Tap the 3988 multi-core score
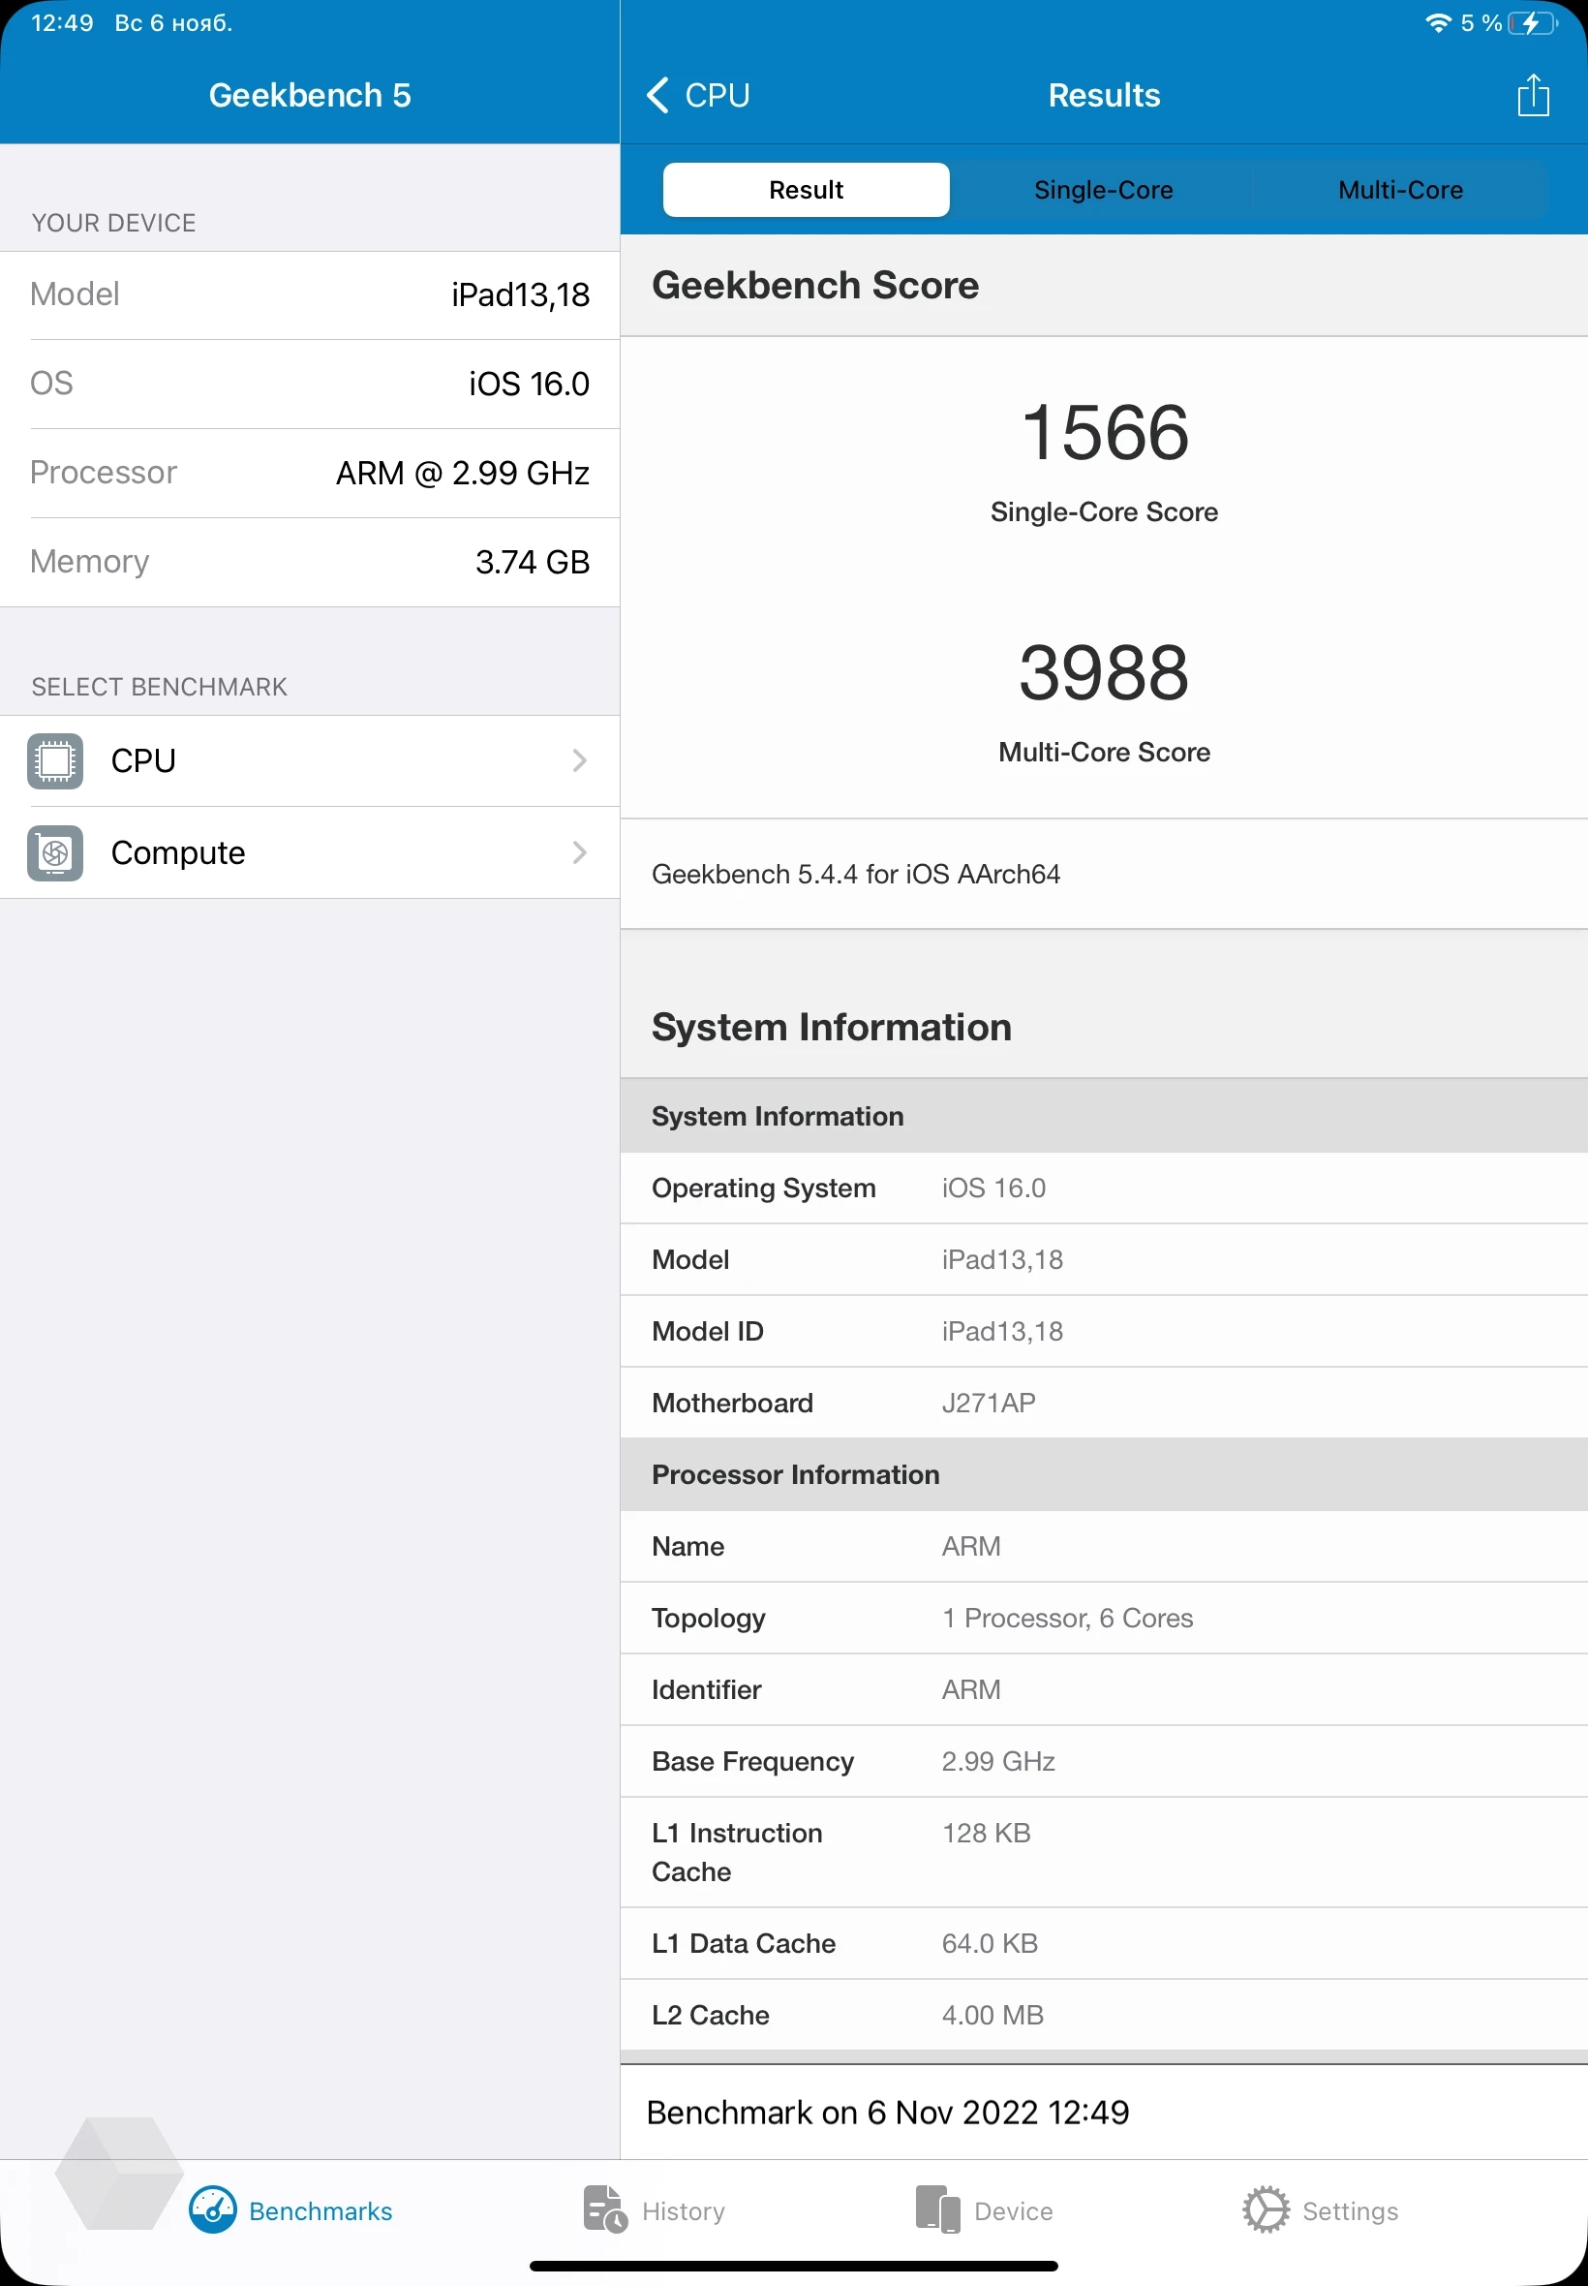This screenshot has width=1588, height=2286. pyautogui.click(x=1104, y=673)
